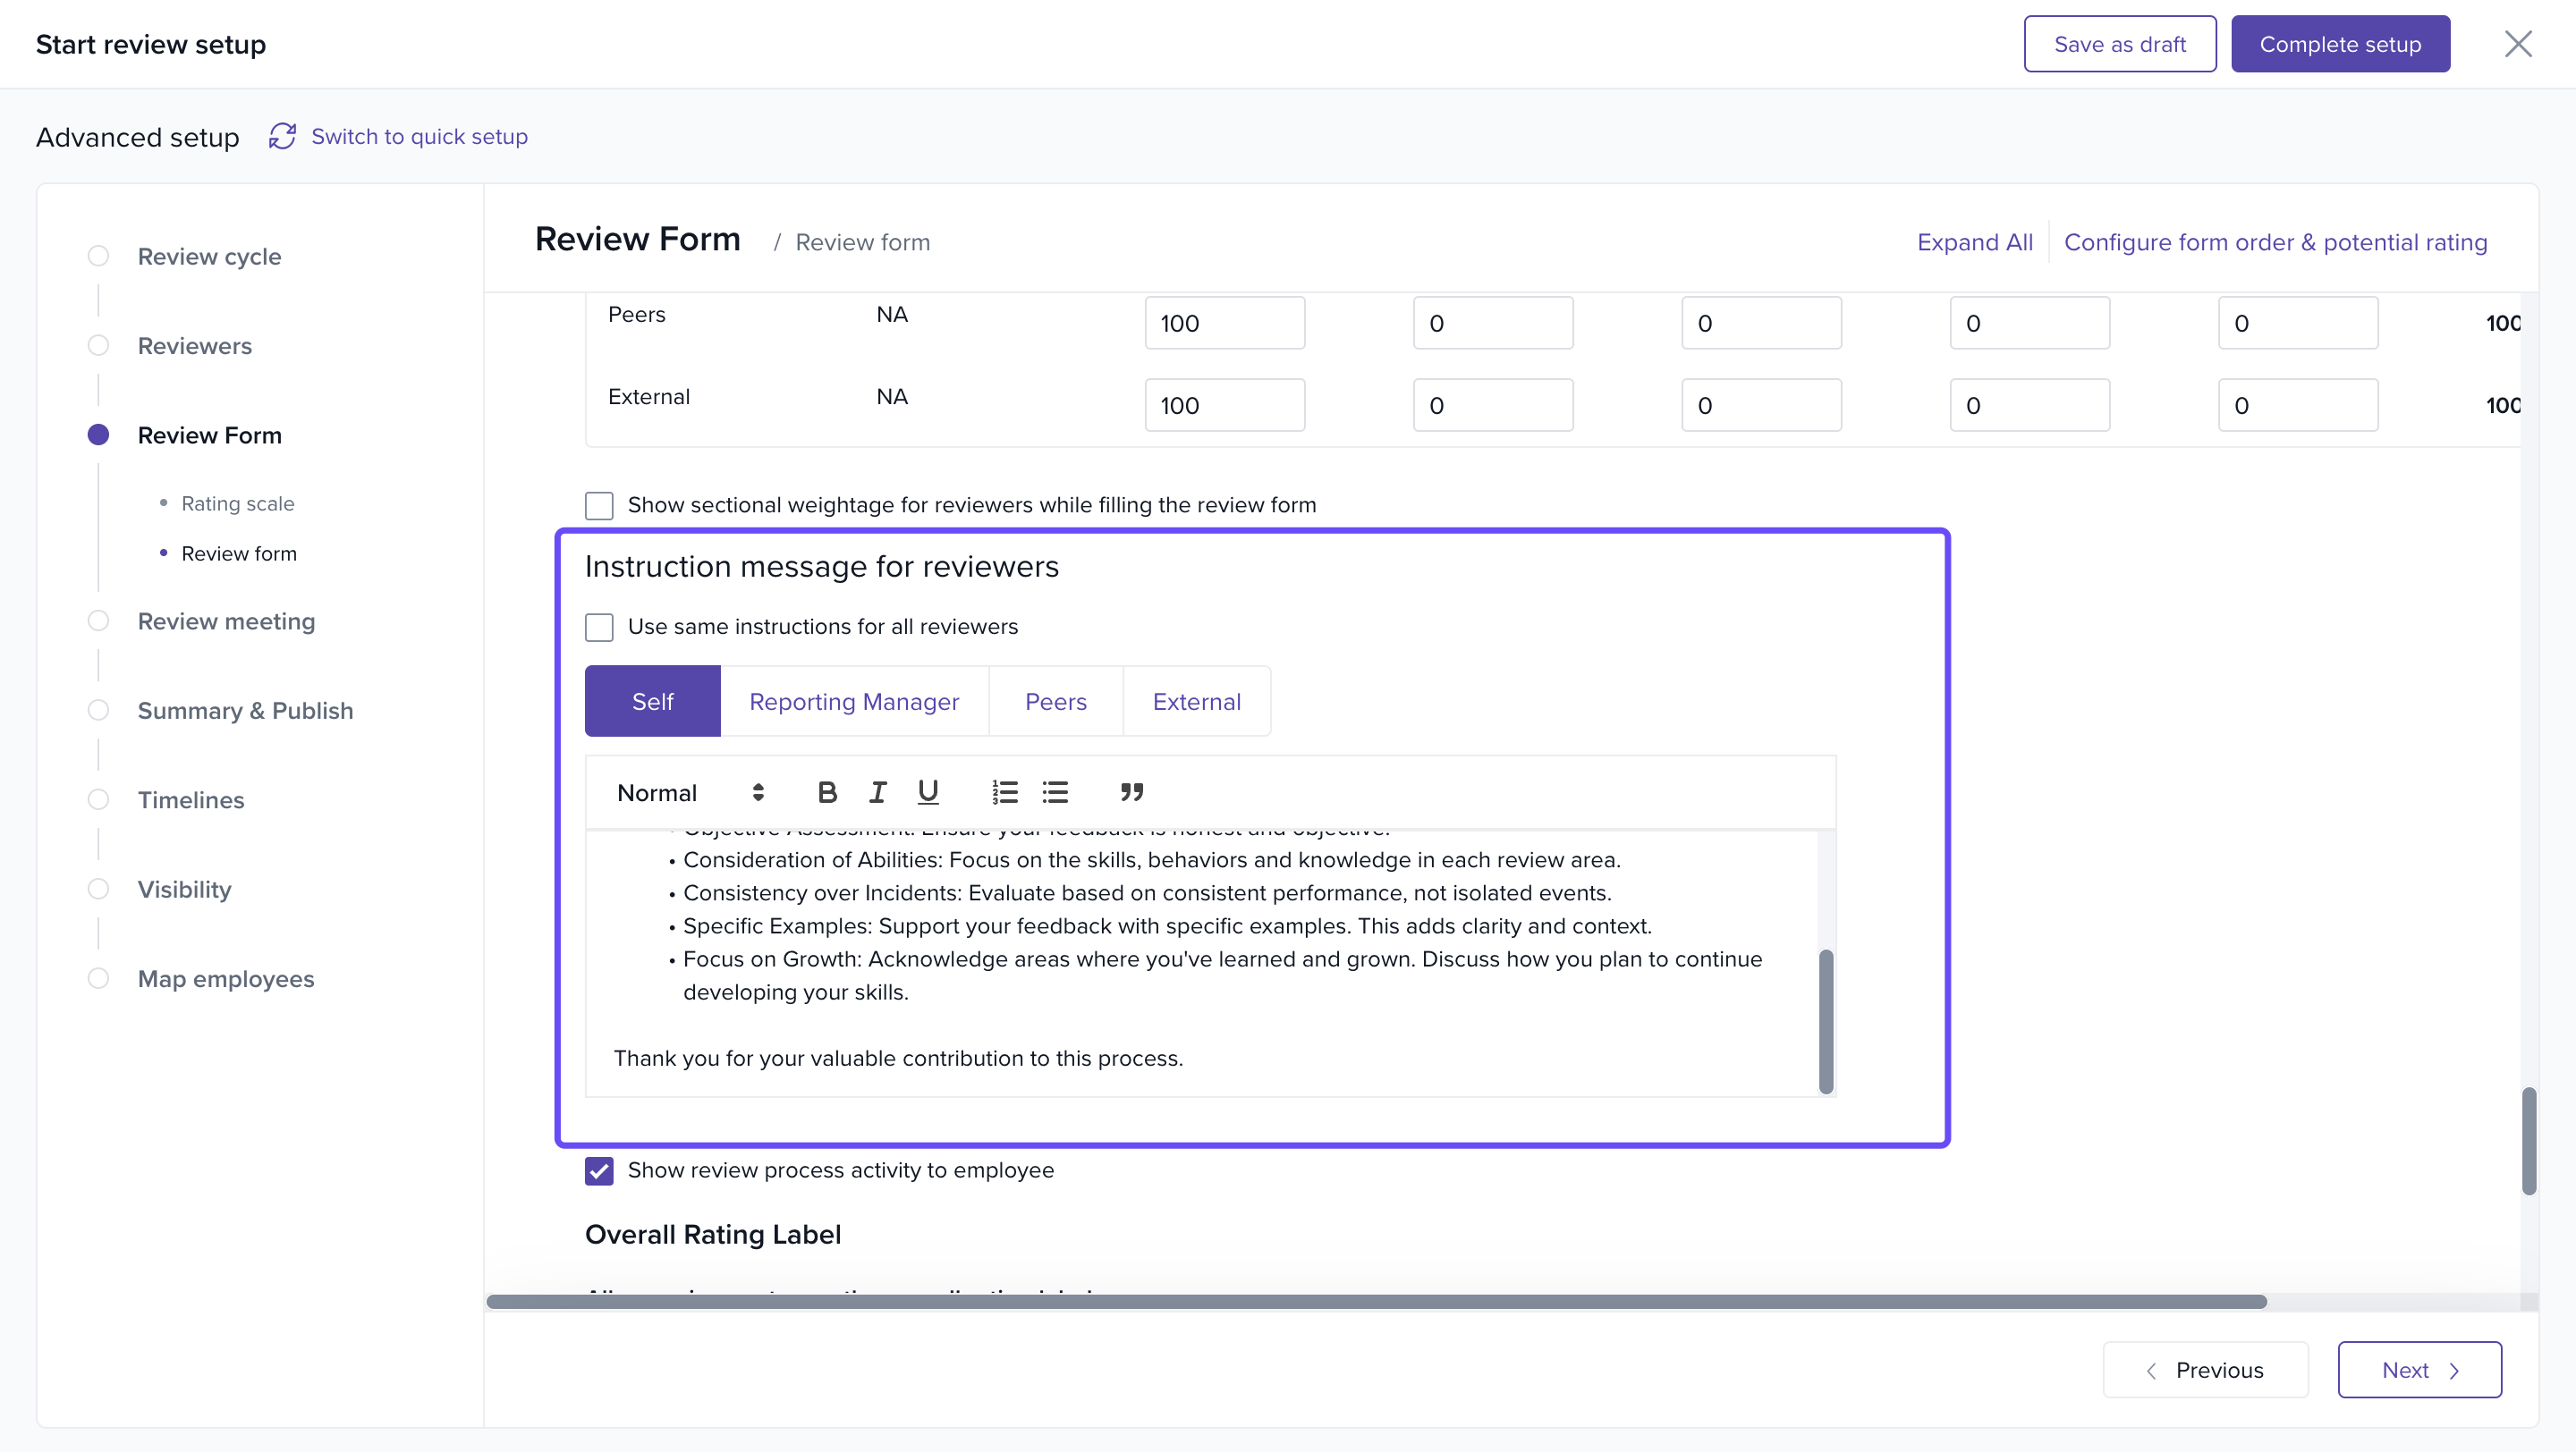
Task: Toggle underline formatting in editor toolbar
Action: click(927, 792)
